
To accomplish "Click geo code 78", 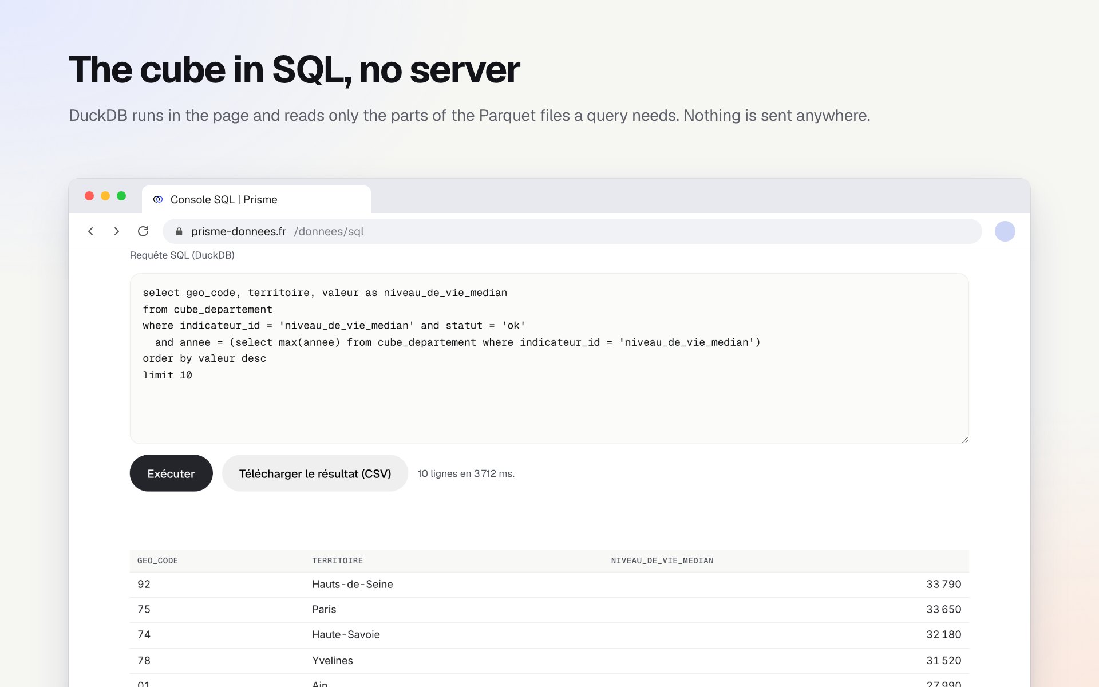I will click(144, 660).
